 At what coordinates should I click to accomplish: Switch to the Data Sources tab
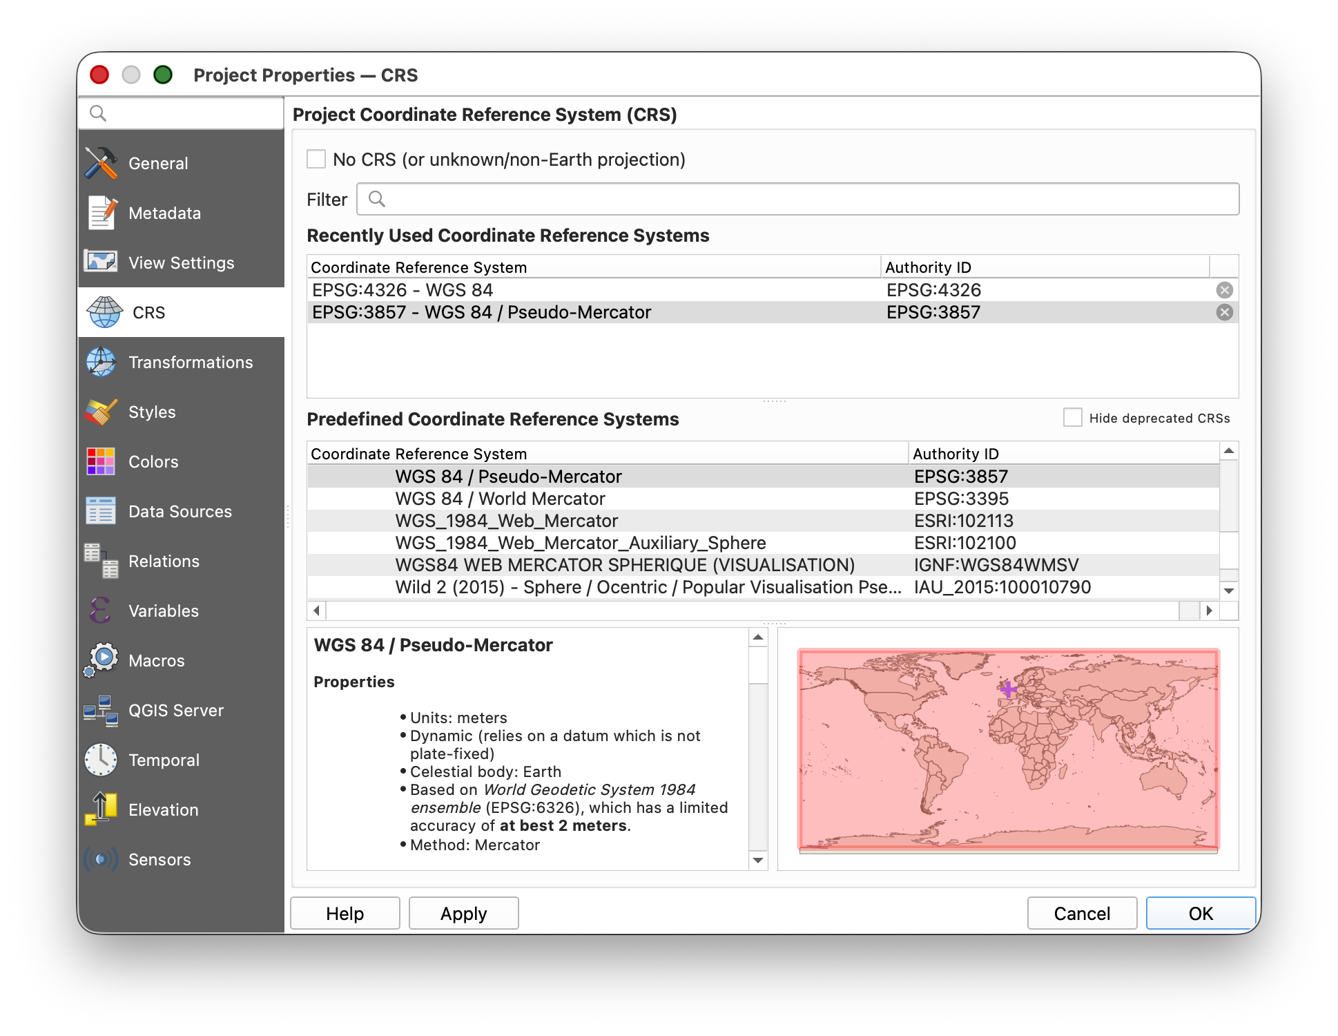(180, 512)
